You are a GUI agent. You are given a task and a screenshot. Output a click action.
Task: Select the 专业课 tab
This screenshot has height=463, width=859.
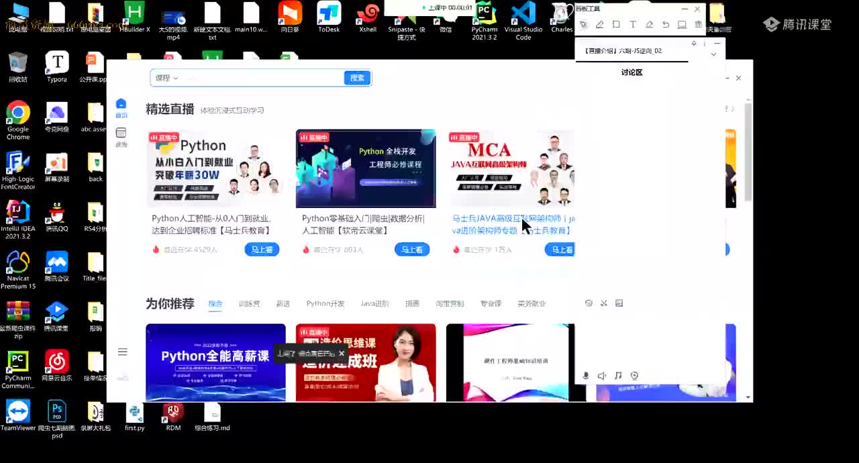491,304
